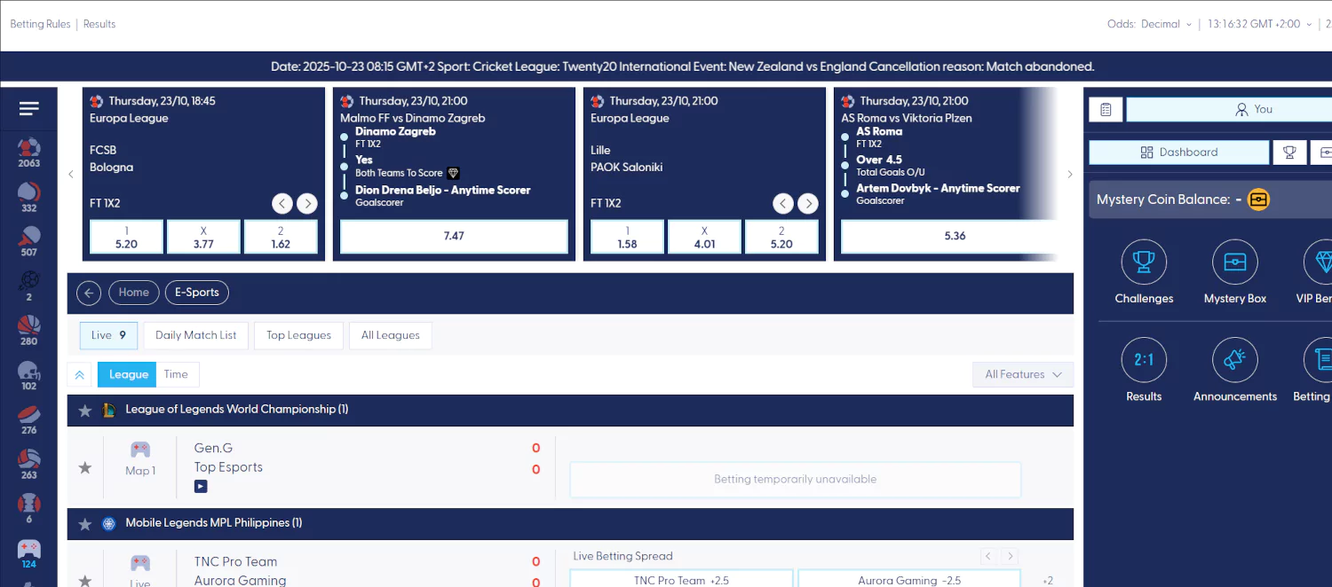
Task: Click the Gen.G team name
Action: coord(213,449)
